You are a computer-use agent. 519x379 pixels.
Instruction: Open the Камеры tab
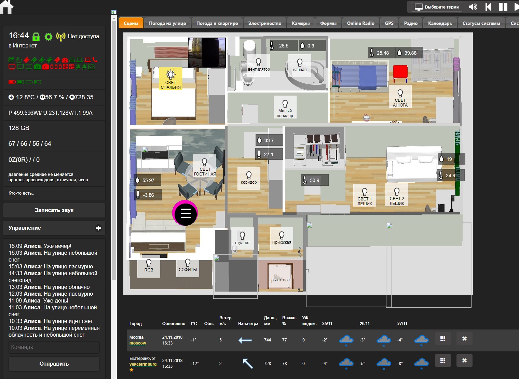click(x=301, y=23)
